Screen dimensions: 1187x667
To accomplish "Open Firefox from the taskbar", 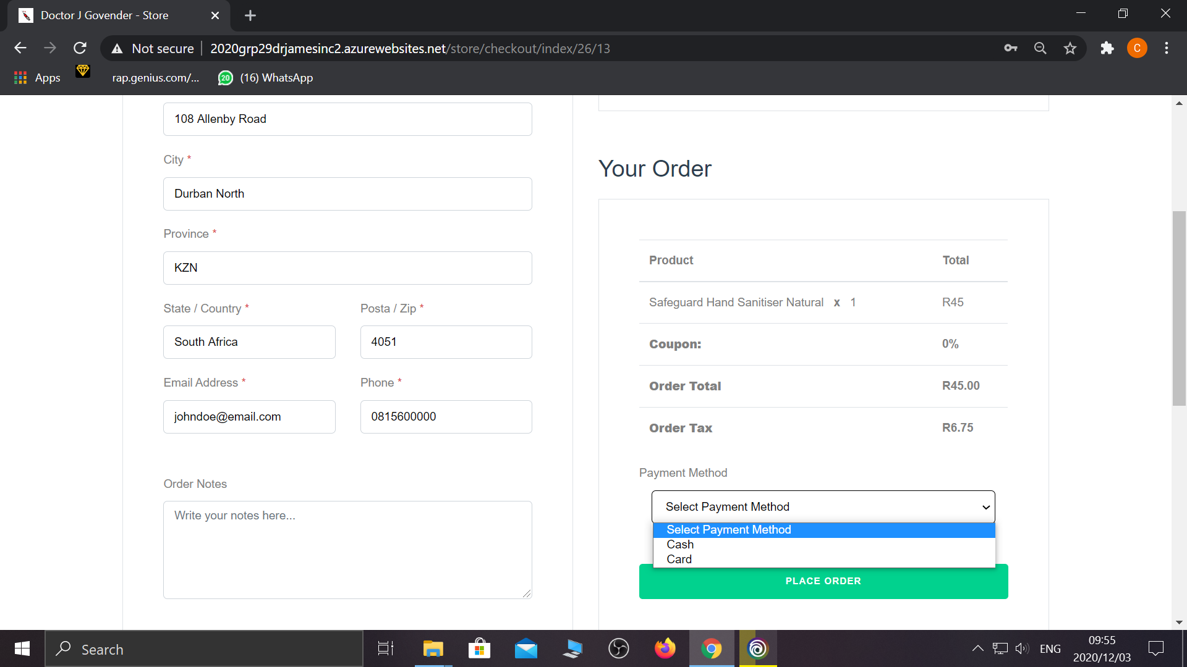I will click(665, 648).
